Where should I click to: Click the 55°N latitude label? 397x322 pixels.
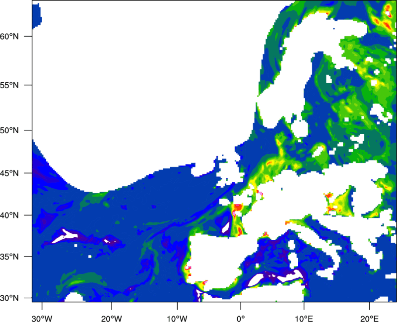tap(9, 85)
